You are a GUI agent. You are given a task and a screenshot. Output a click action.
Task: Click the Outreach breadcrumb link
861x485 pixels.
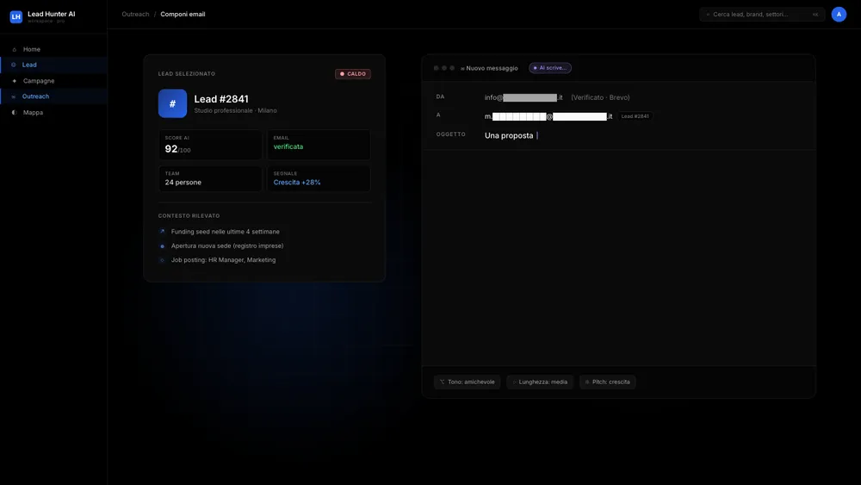point(135,15)
